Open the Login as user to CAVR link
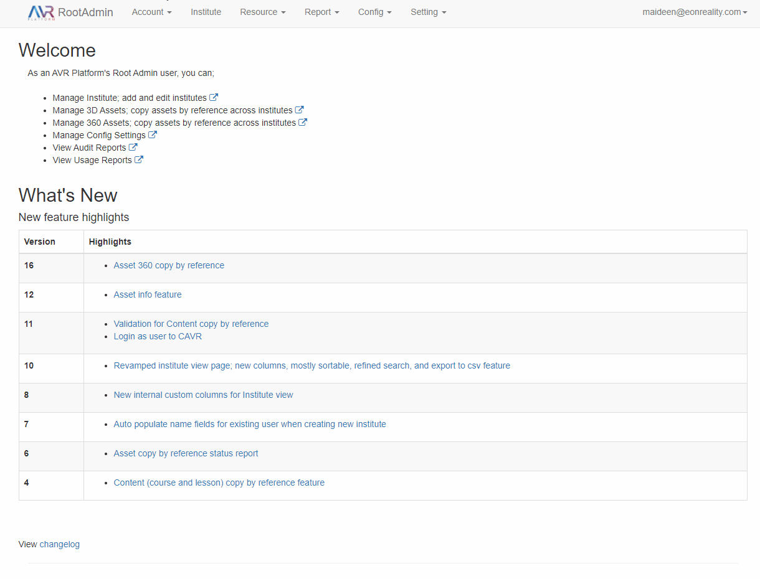This screenshot has width=760, height=579. coord(158,336)
